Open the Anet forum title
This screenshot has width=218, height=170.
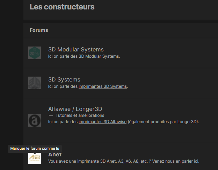click(x=55, y=155)
